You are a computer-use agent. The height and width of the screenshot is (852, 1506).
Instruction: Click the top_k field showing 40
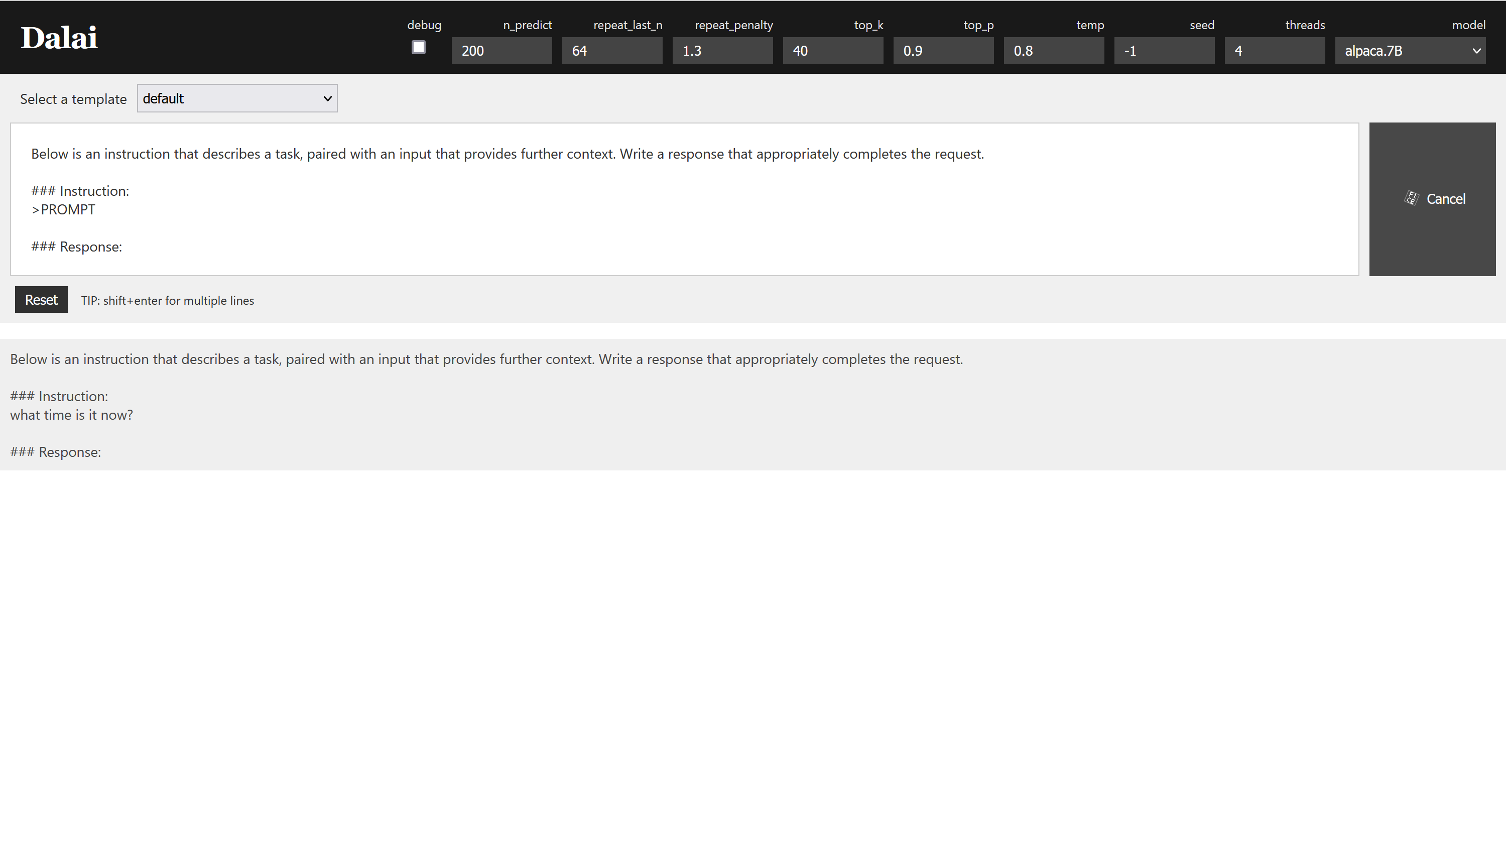coord(833,50)
